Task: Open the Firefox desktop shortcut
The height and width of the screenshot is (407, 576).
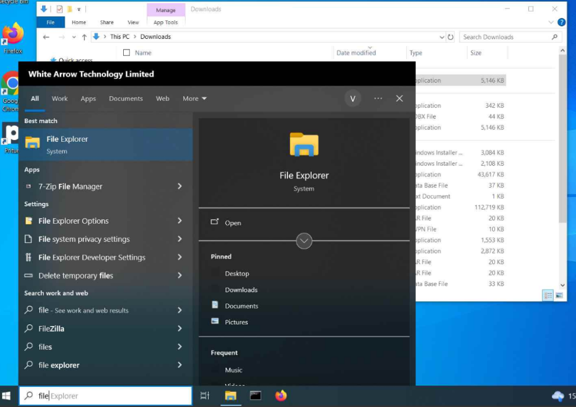Action: click(13, 38)
